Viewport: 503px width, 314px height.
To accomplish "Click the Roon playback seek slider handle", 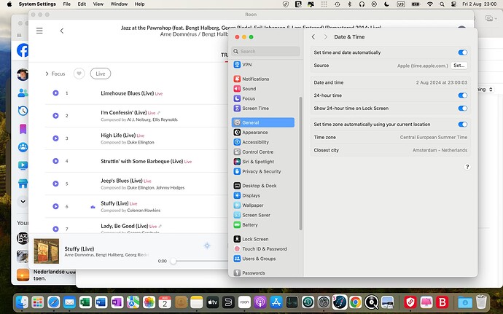I will [173, 261].
